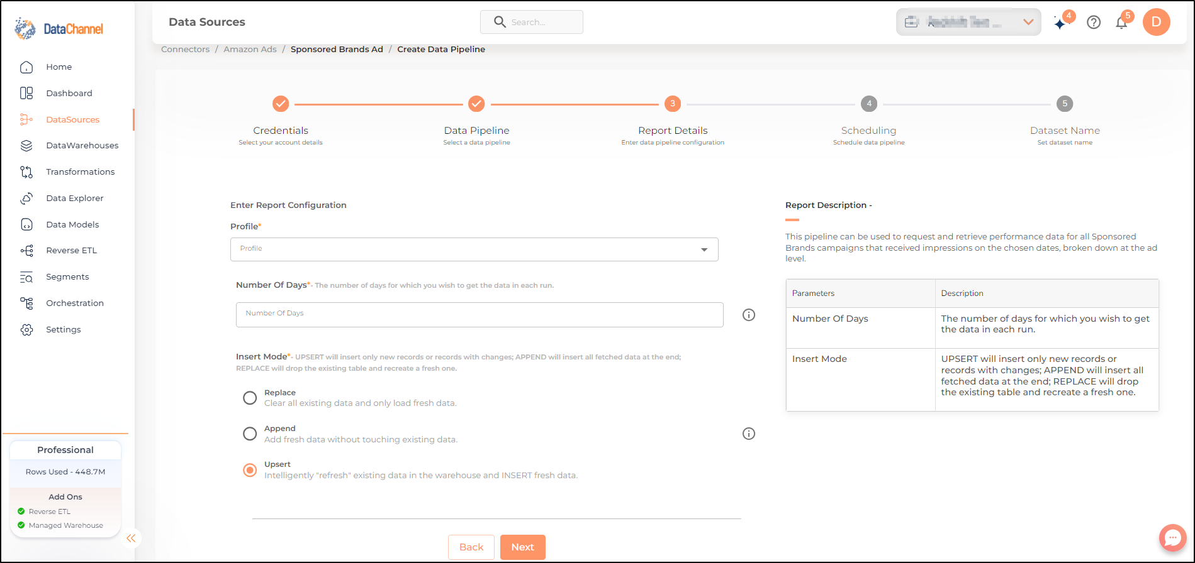Click the Segments sidebar icon
Screen dimensions: 1195x563
(26, 277)
